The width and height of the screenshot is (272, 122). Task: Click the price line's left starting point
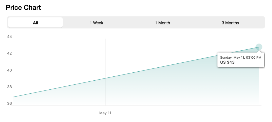pos(13,97)
